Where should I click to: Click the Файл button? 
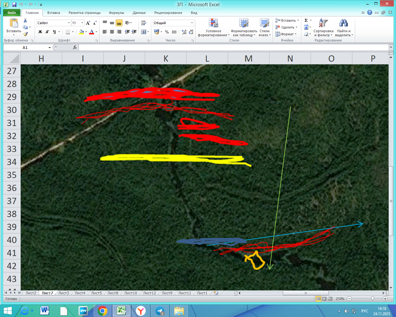click(12, 13)
